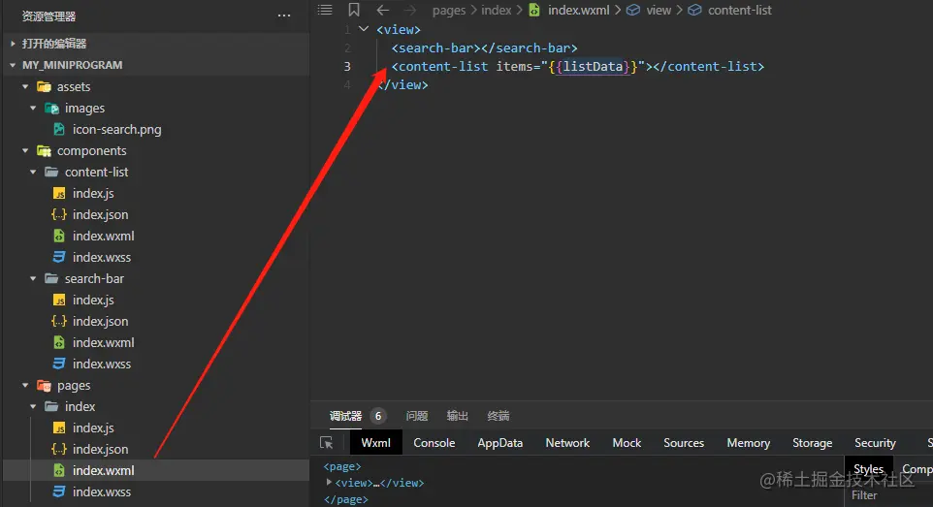Screen dimensions: 933x507
Task: Select the 输出 panel tab
Action: tap(458, 416)
